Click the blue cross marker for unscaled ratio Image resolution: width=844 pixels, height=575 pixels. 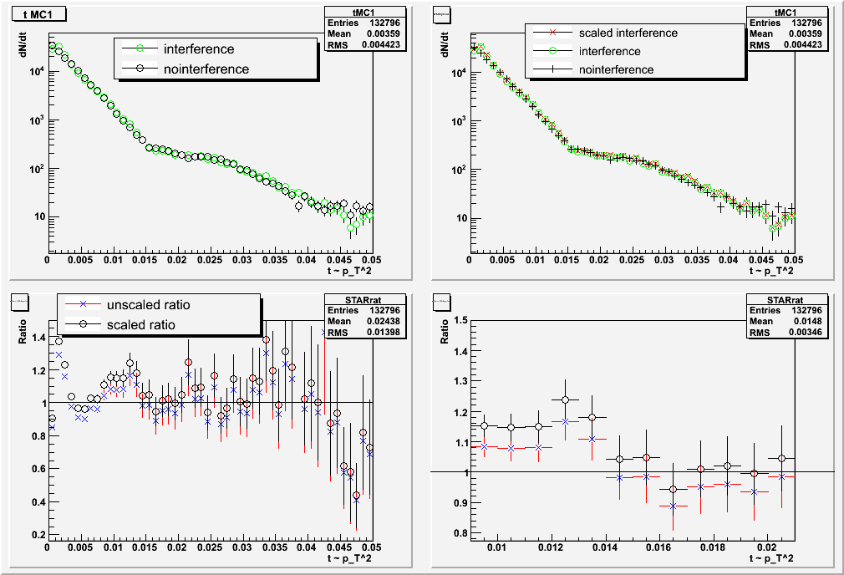[84, 304]
